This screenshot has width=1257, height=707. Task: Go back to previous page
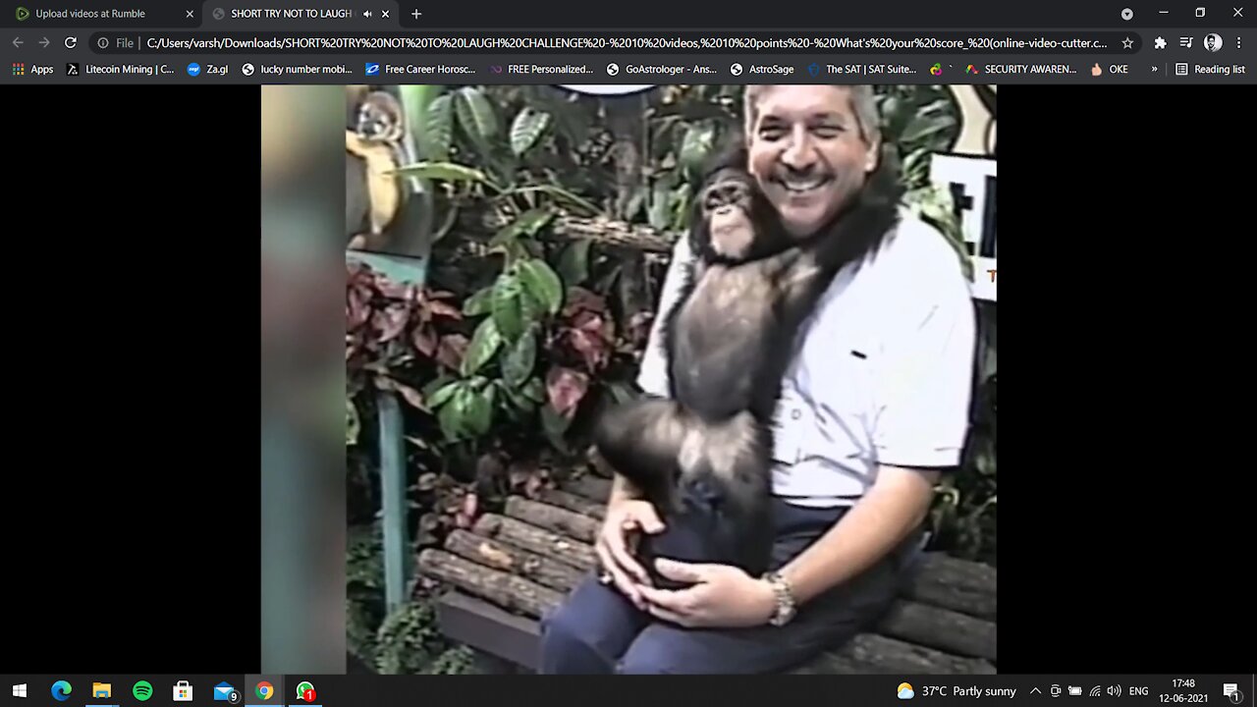[18, 42]
